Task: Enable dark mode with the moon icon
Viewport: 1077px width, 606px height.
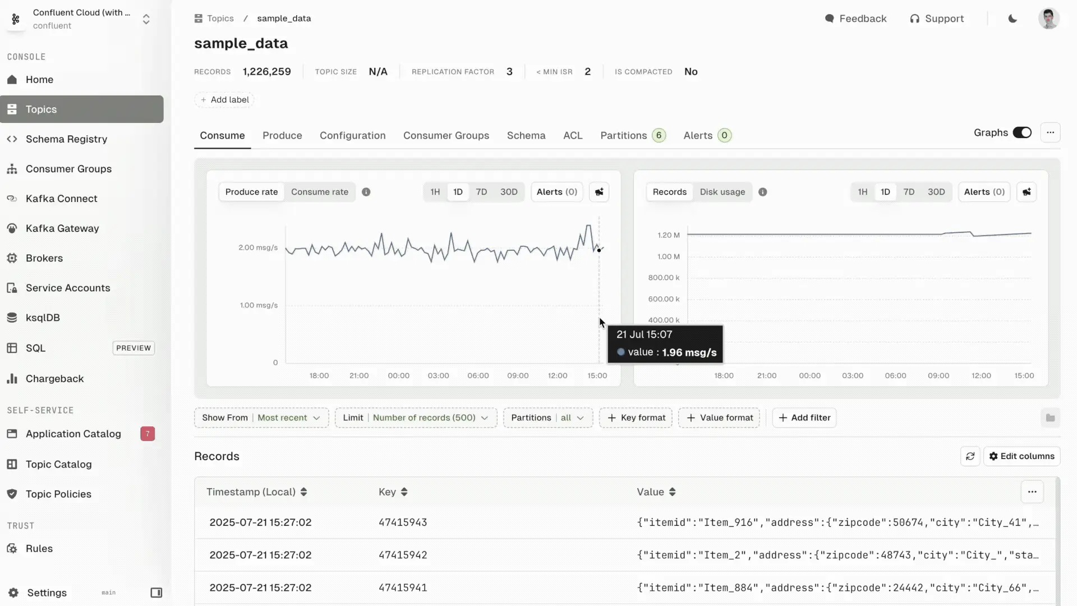Action: point(1012,19)
